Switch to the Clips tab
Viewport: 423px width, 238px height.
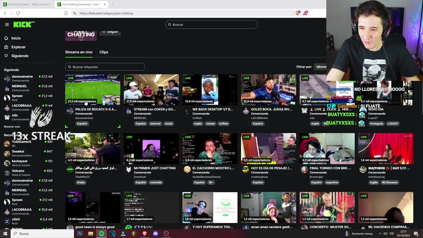[x=104, y=52]
